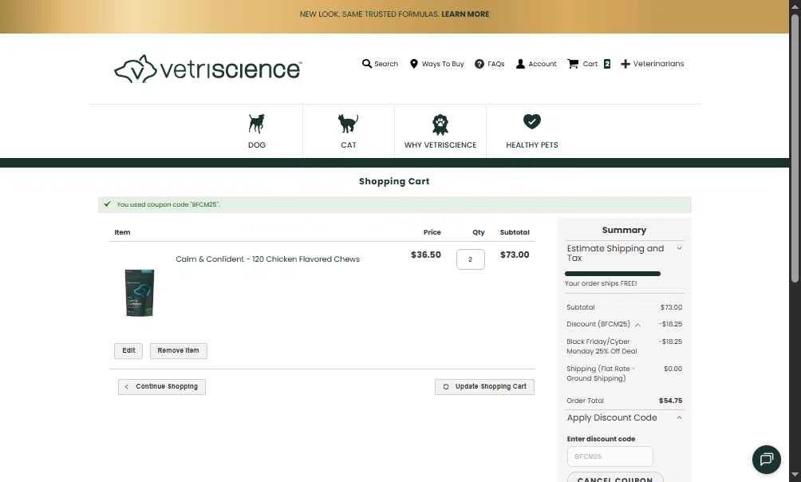Click the Remove Item button

[178, 350]
